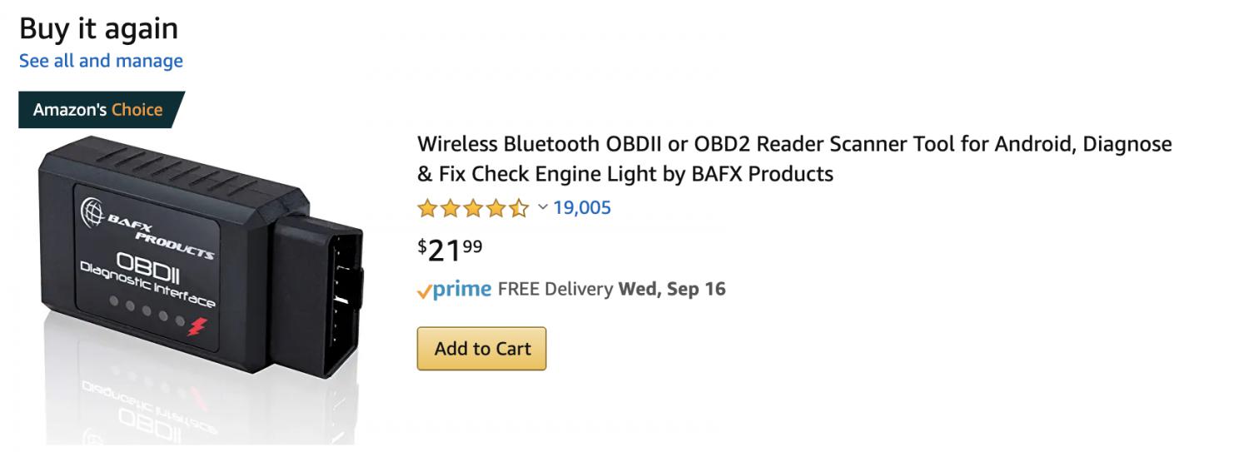Click the $21.99 price
This screenshot has height=452, width=1249.
(x=450, y=250)
